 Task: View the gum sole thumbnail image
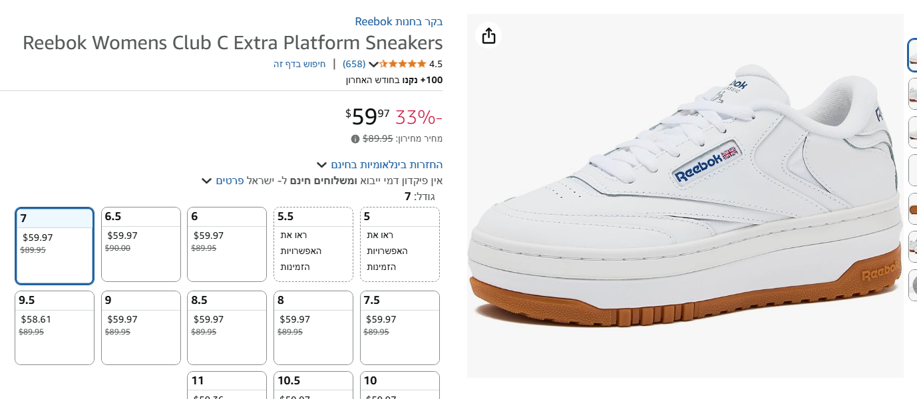click(912, 209)
